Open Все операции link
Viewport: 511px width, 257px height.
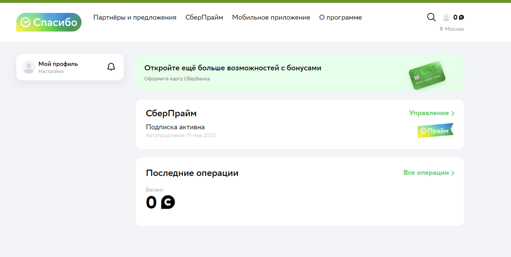[426, 173]
